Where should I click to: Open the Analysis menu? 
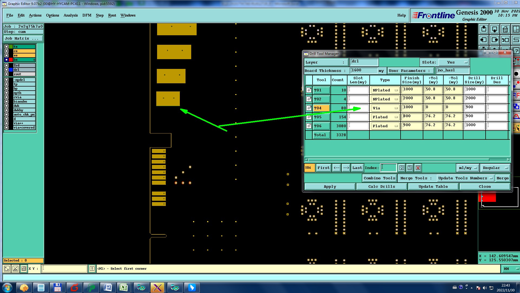coord(70,15)
